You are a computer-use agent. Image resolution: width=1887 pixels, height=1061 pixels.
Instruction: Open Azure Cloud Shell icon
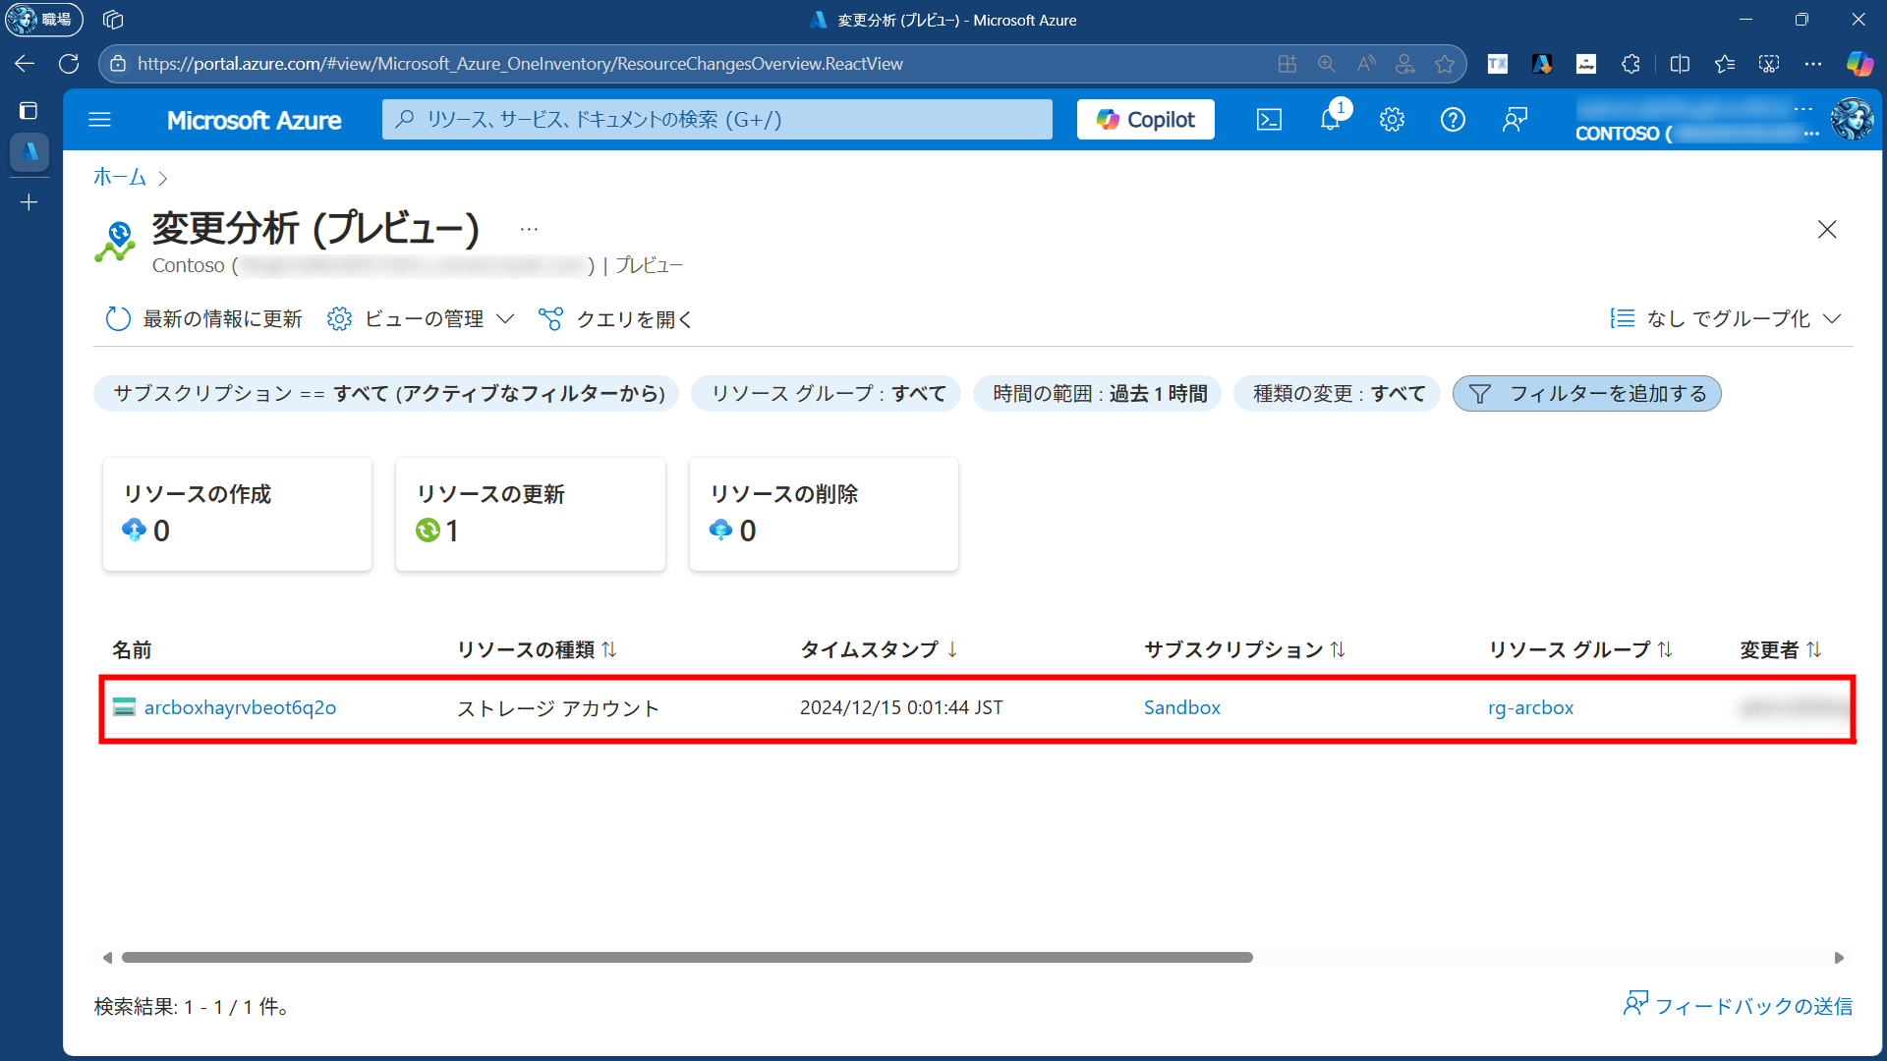coord(1269,120)
